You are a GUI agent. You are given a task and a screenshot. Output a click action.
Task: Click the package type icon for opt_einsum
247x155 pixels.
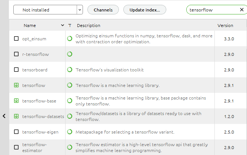tap(70, 38)
